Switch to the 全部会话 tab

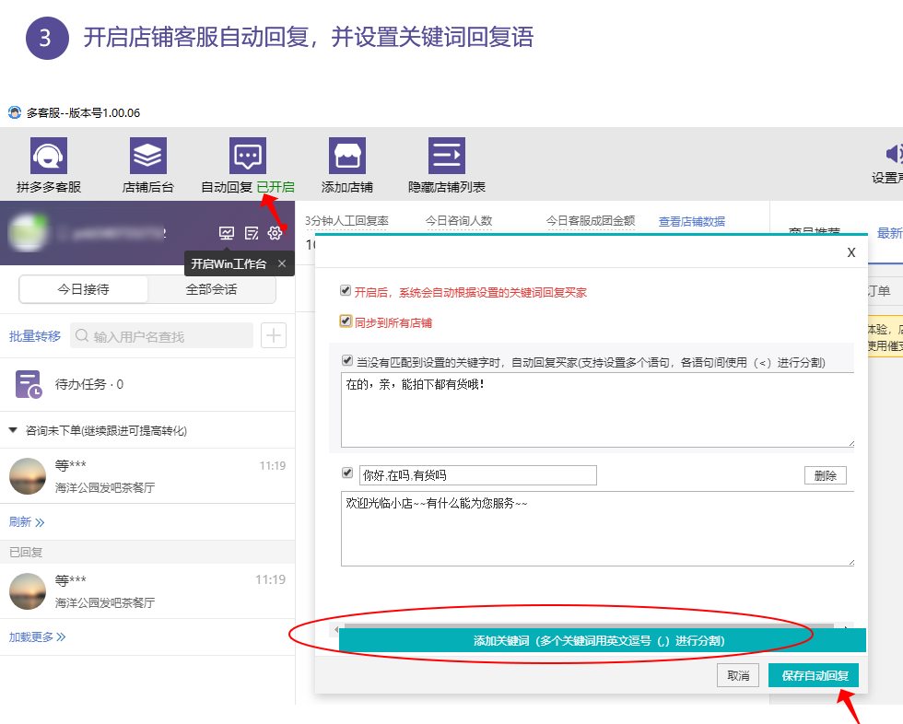point(211,289)
